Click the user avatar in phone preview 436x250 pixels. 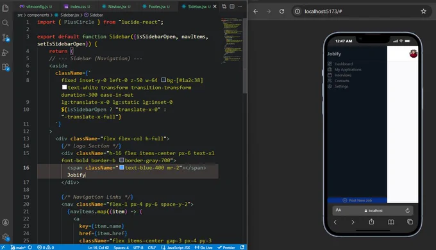pyautogui.click(x=414, y=54)
